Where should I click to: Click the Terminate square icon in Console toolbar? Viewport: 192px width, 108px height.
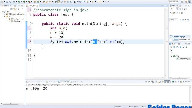146,82
